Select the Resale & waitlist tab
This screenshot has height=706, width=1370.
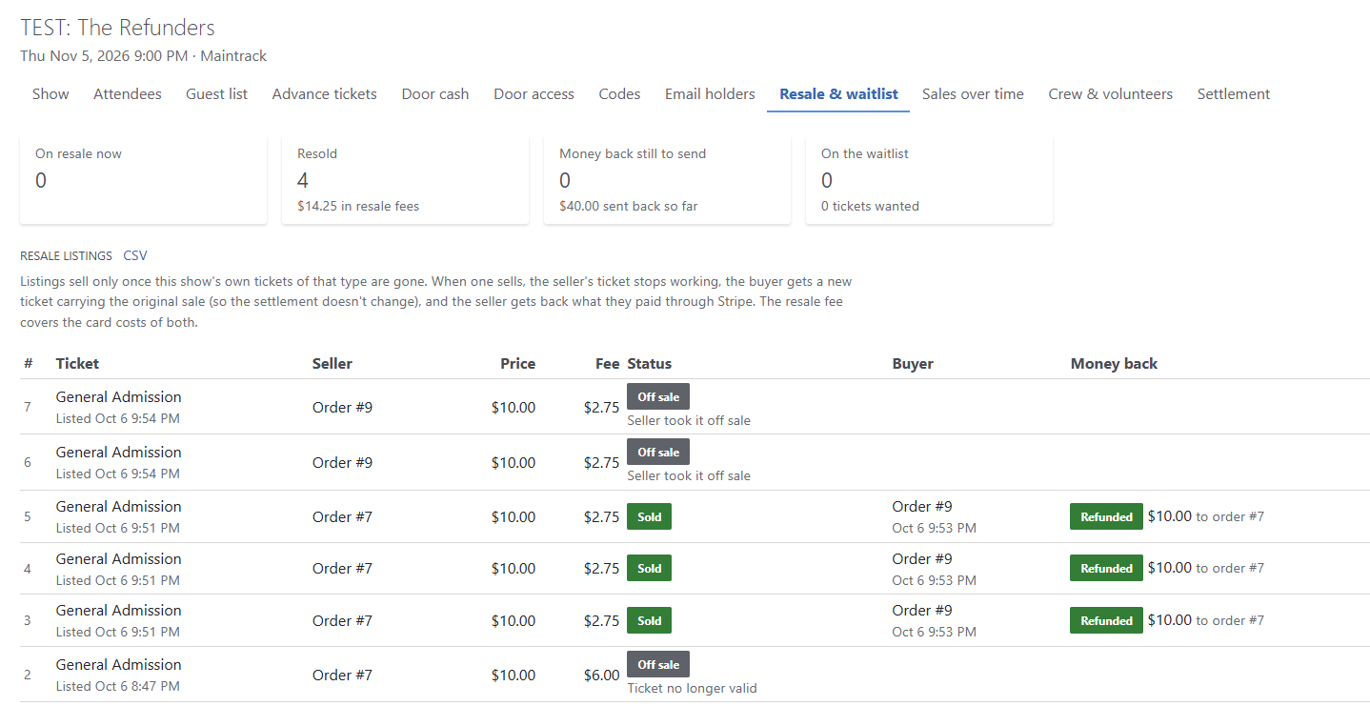[838, 94]
